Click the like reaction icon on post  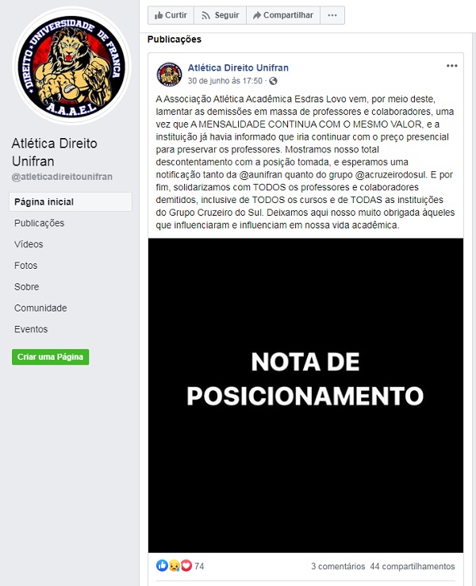[x=162, y=565]
